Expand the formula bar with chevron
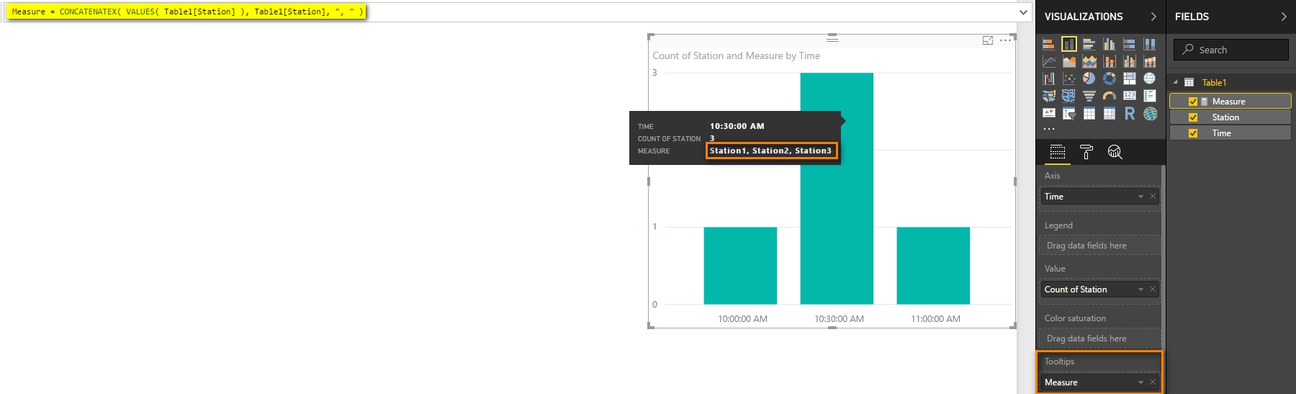 click(x=1023, y=12)
